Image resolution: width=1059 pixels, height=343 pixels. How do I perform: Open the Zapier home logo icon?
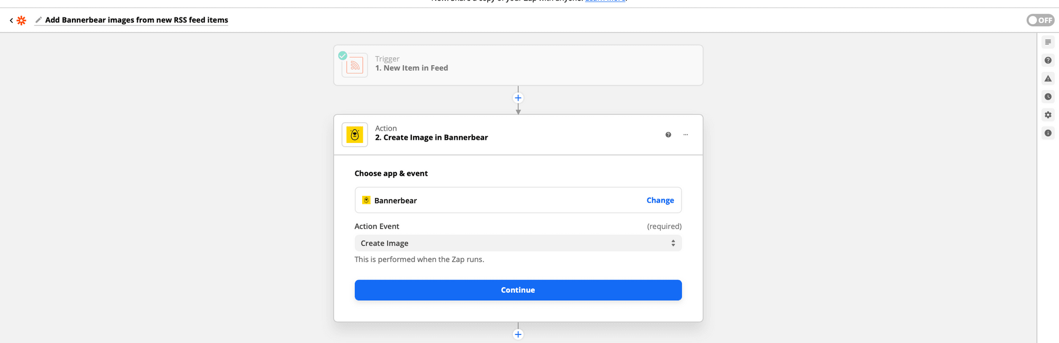21,20
